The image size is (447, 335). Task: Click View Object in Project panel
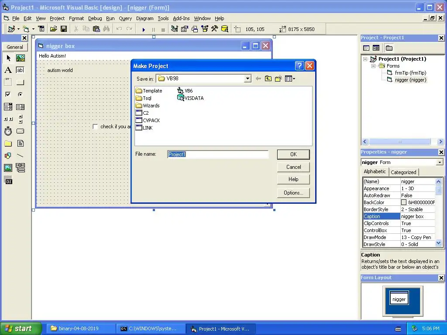(376, 48)
